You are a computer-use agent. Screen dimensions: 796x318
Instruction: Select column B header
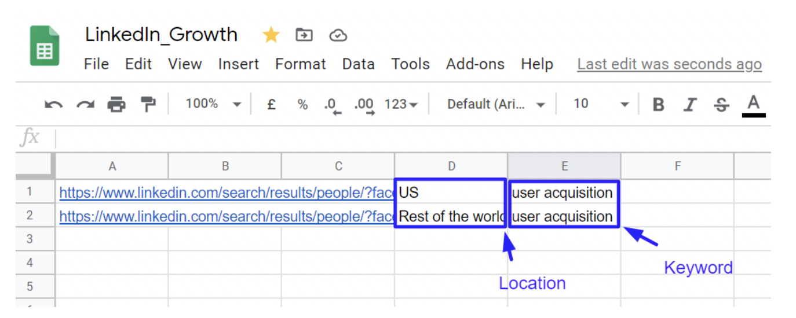(x=225, y=167)
